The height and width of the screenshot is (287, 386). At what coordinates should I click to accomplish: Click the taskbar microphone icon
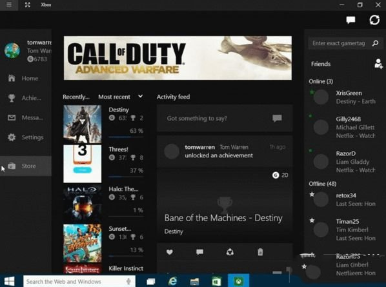click(x=128, y=281)
